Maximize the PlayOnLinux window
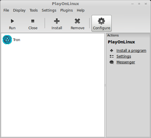This screenshot has height=138, width=151. coord(139,4)
